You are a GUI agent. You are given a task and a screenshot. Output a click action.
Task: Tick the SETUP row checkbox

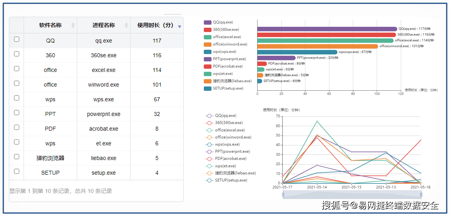[17, 171]
